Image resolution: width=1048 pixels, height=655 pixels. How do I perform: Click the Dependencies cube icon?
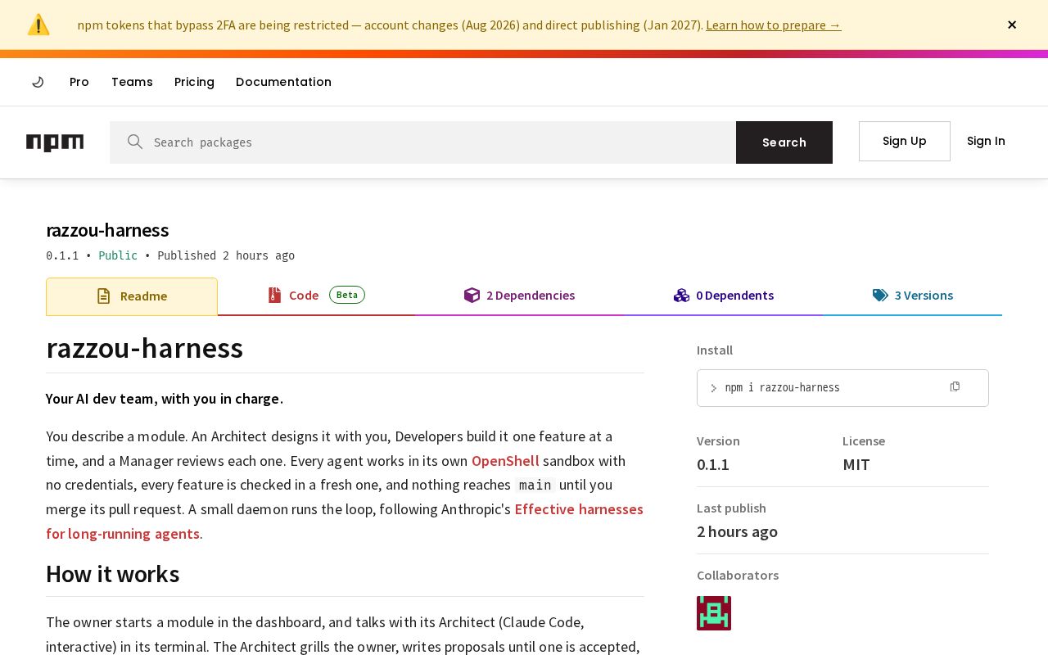[x=472, y=296]
